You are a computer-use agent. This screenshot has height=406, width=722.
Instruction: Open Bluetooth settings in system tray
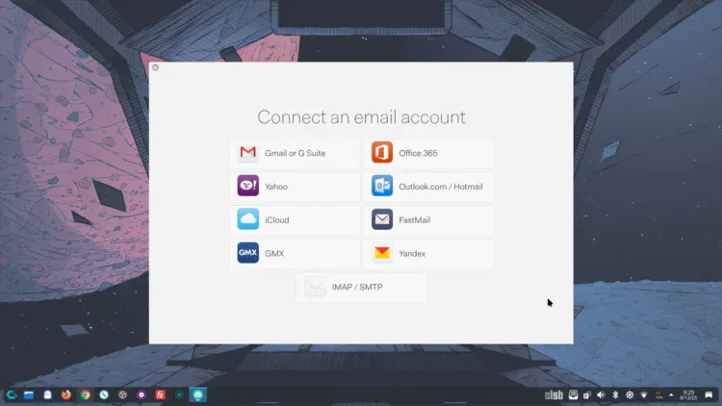[615, 395]
